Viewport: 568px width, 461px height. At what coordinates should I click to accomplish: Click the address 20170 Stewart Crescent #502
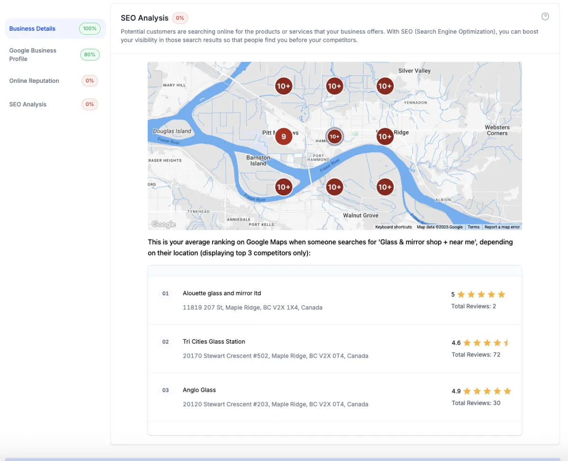(275, 356)
